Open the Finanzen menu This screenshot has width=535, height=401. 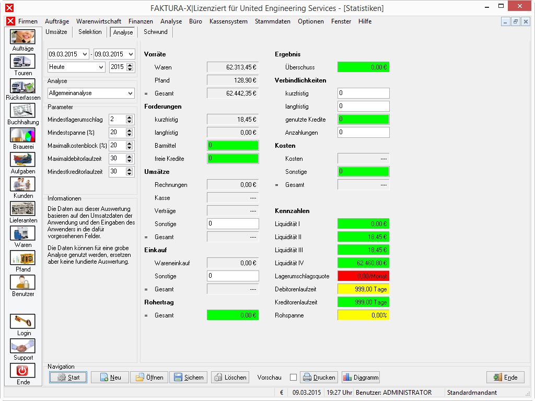(x=141, y=21)
